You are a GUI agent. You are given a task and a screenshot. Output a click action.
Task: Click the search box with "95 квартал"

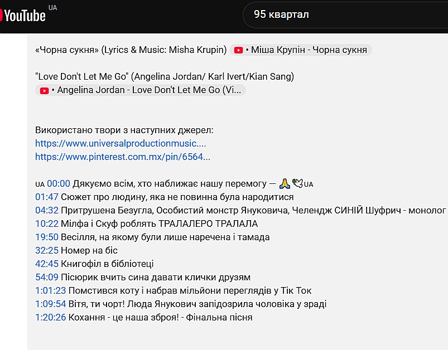(x=346, y=14)
